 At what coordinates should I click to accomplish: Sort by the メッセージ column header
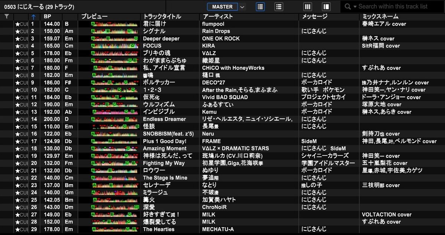click(x=315, y=17)
